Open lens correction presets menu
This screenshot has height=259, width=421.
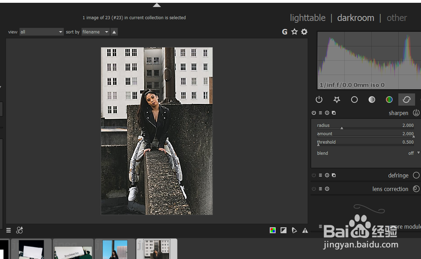tap(320, 189)
